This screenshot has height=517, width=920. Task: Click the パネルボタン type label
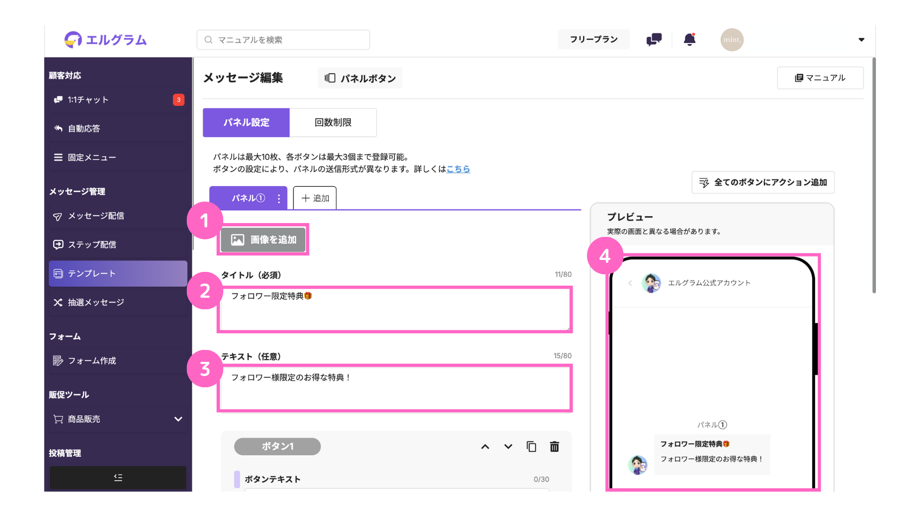coord(360,78)
